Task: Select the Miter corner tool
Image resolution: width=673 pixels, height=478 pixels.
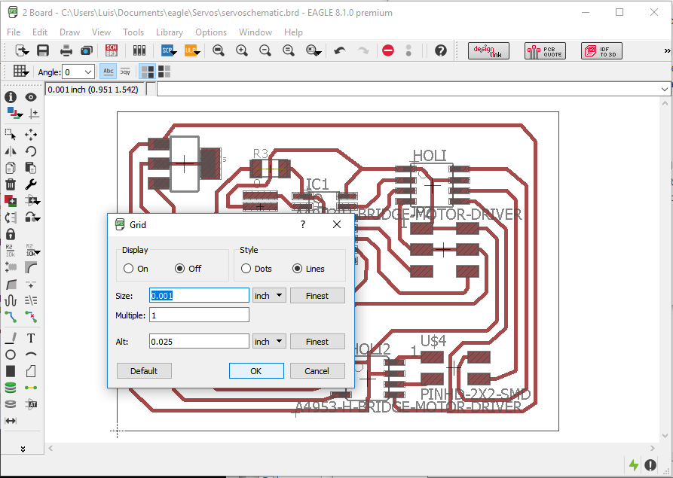Action: click(31, 267)
